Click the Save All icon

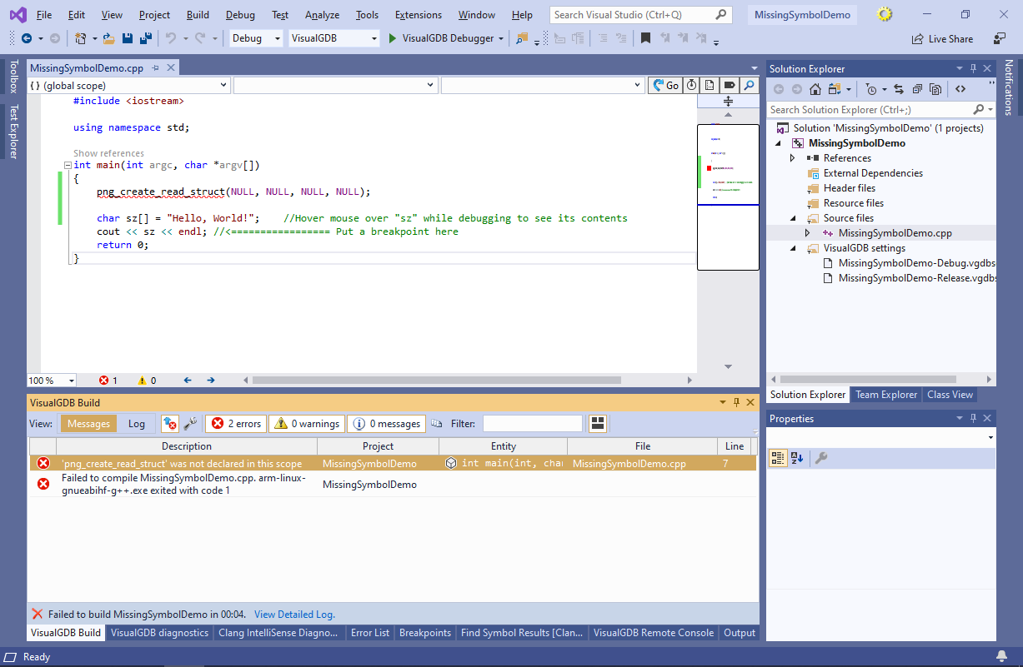(x=145, y=38)
